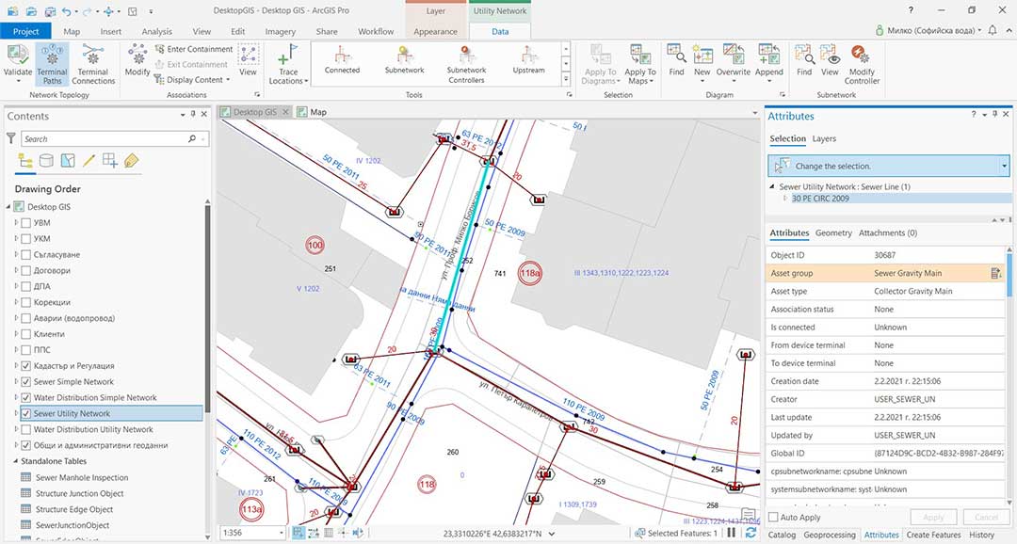Open the map scale dropdown showing 1:356
The width and height of the screenshot is (1017, 544).
tap(281, 531)
